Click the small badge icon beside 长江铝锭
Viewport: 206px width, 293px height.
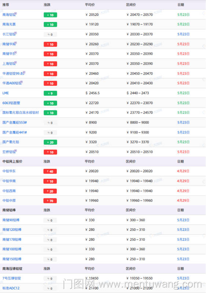tap(16, 33)
